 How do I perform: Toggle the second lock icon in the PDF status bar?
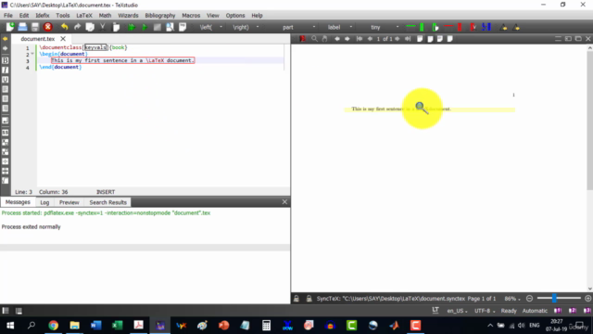point(309,299)
